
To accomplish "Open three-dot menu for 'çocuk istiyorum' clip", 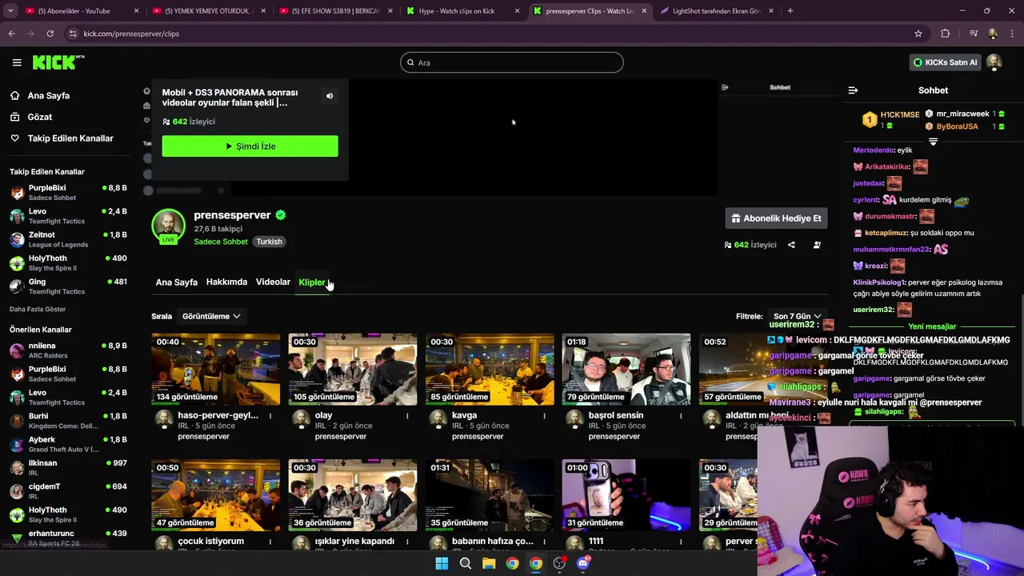I will click(270, 542).
